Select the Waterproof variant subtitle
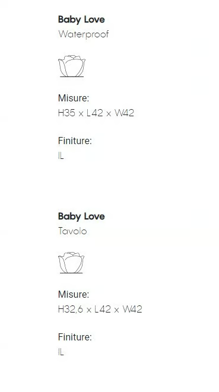The width and height of the screenshot is (219, 392). 83,34
